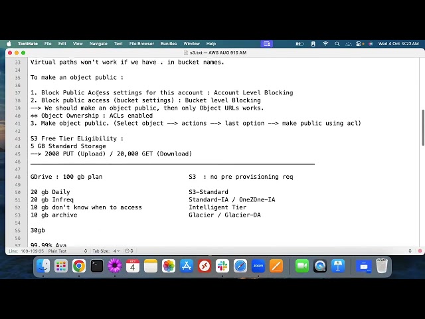Open Safari from the Dock
Image resolution: width=425 pixels, height=319 pixels.
pyautogui.click(x=240, y=266)
